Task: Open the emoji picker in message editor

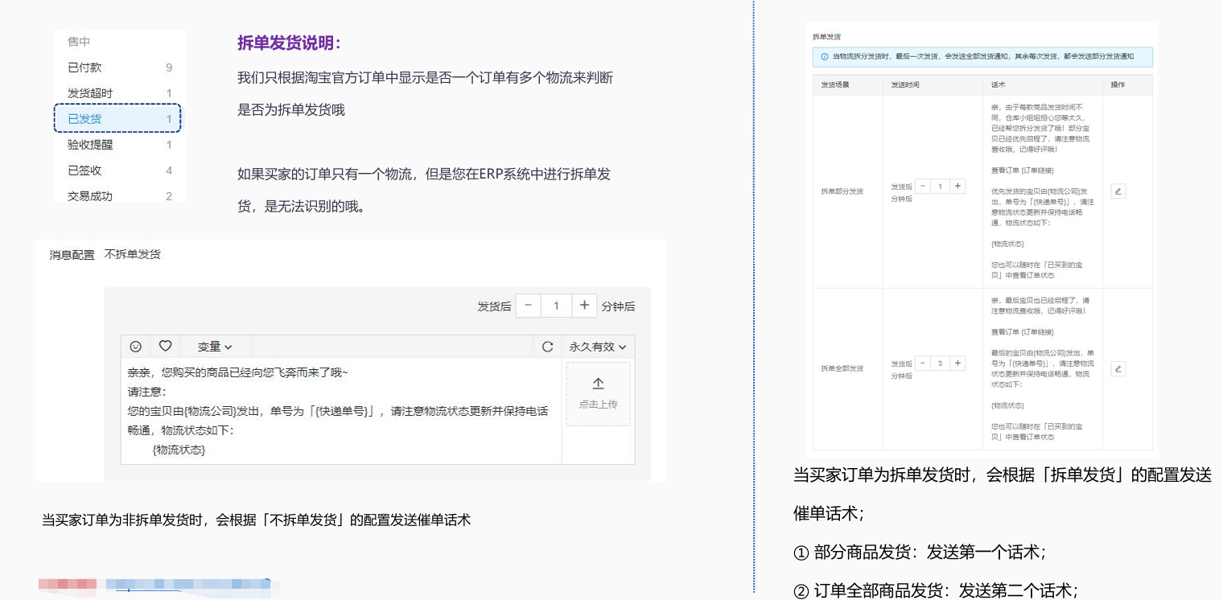Action: 136,347
